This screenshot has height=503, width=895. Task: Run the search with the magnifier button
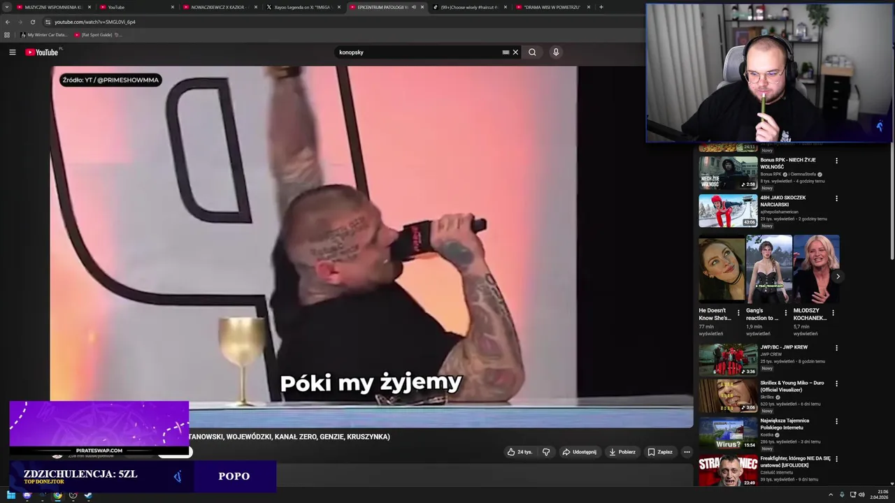(x=532, y=52)
